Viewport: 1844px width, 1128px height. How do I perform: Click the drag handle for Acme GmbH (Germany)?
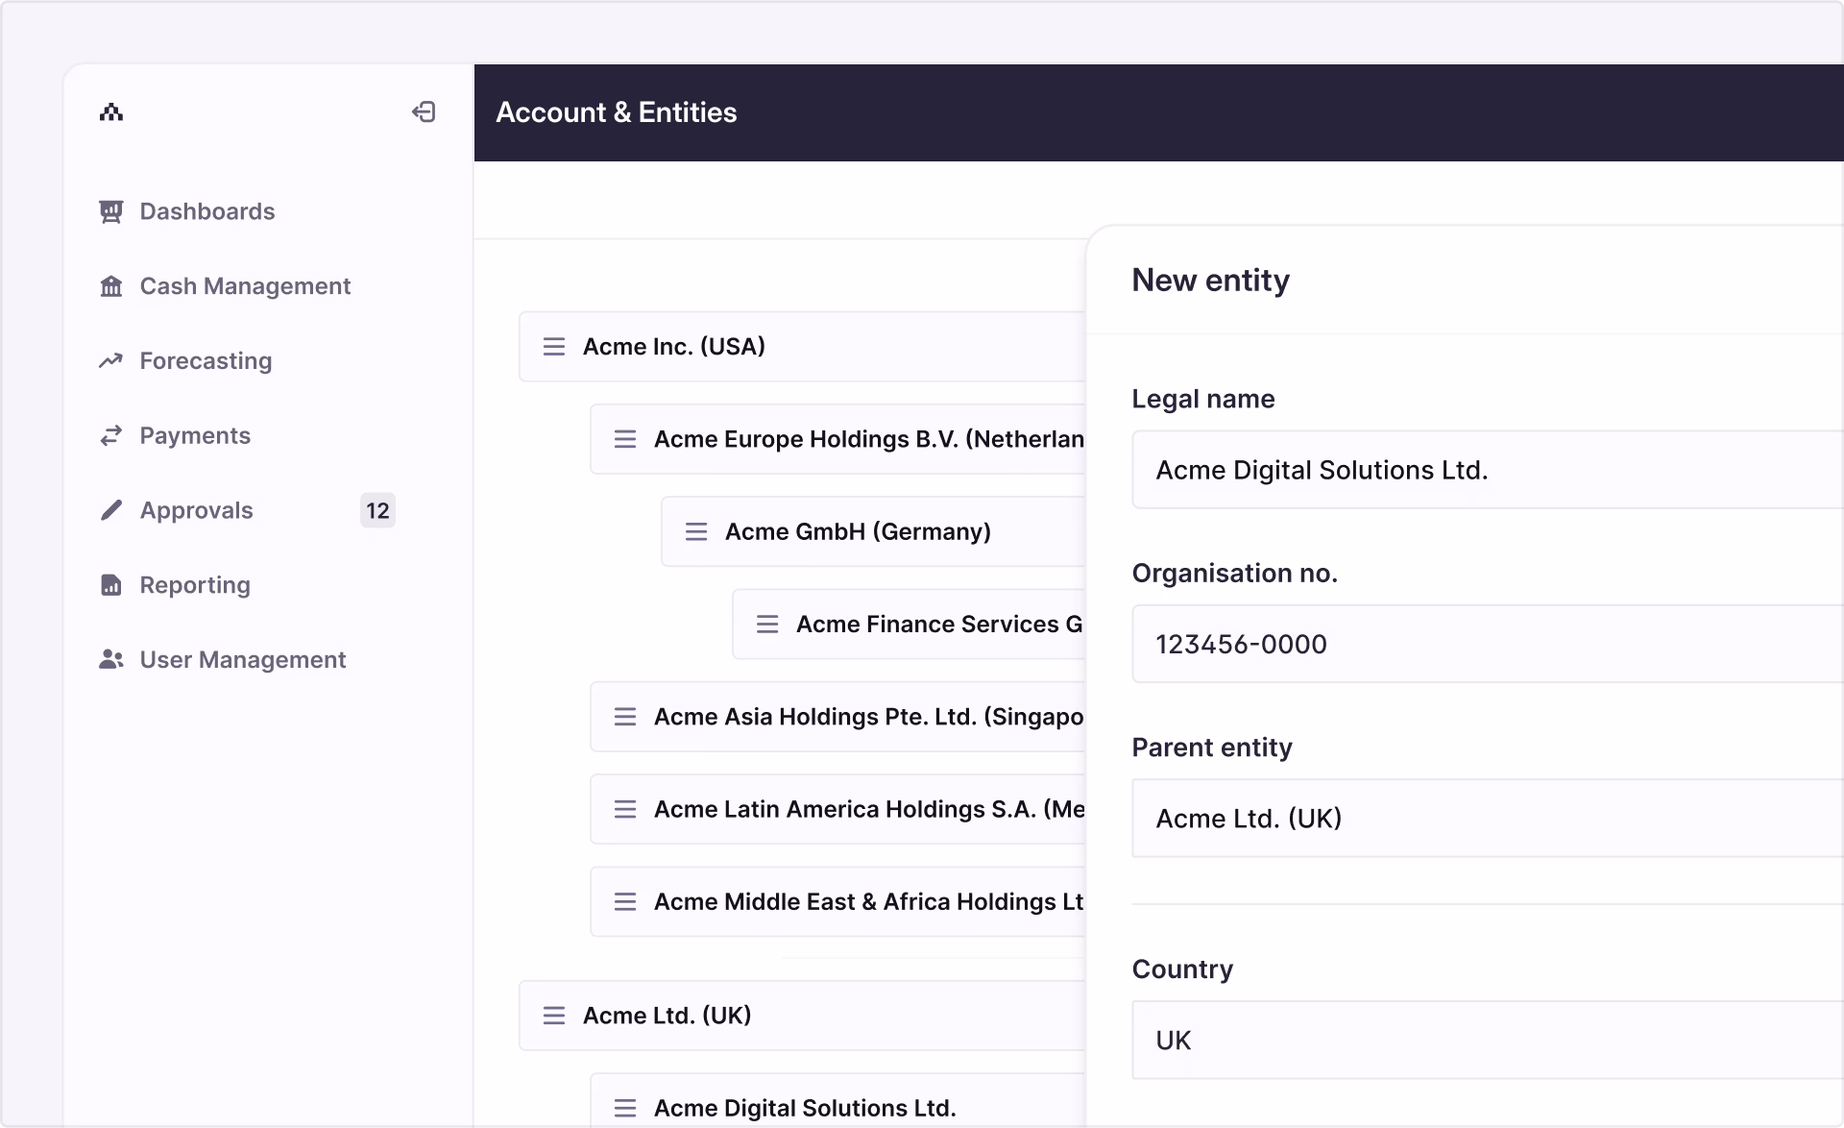696,531
